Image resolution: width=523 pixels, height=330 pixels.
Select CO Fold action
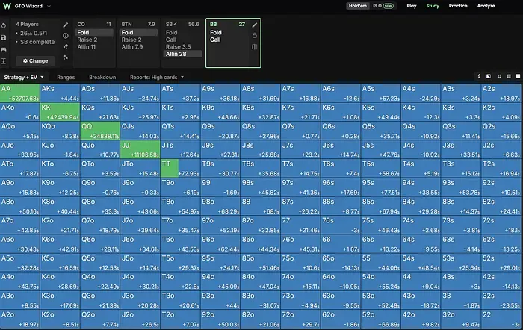click(94, 32)
